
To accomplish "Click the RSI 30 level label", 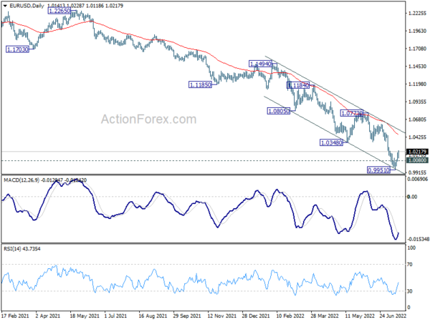I will click(410, 291).
